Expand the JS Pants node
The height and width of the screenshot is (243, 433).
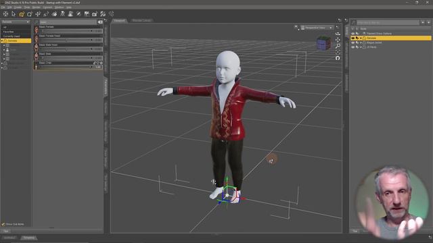pos(361,47)
